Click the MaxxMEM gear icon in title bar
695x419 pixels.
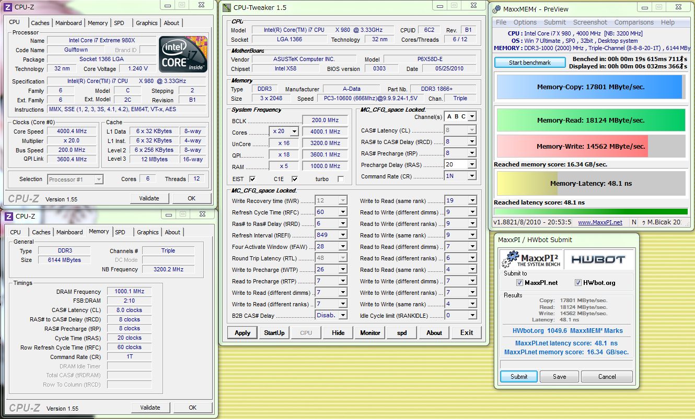(x=495, y=9)
